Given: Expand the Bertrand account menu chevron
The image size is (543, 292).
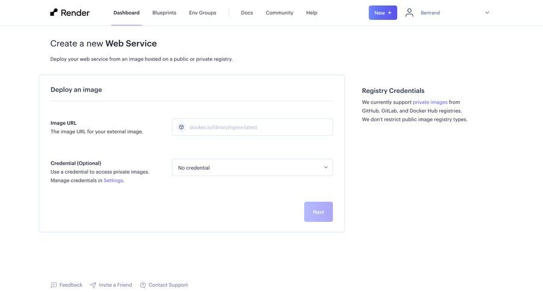Looking at the screenshot, I should (487, 13).
